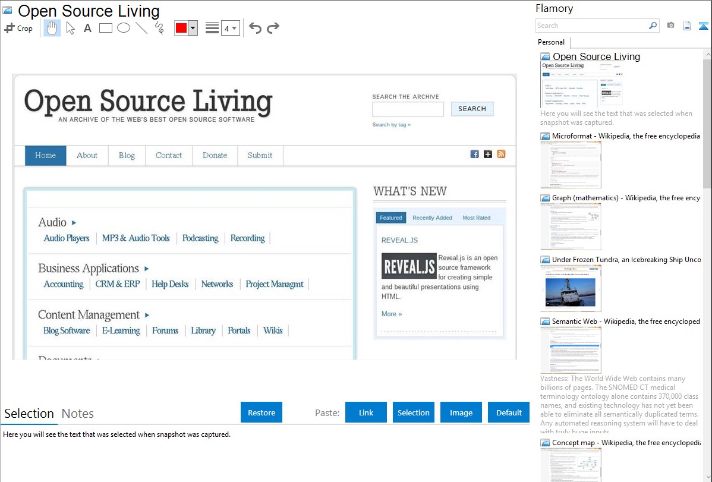This screenshot has height=482, width=712.
Task: Click the search magnifier icon
Action: 653,26
